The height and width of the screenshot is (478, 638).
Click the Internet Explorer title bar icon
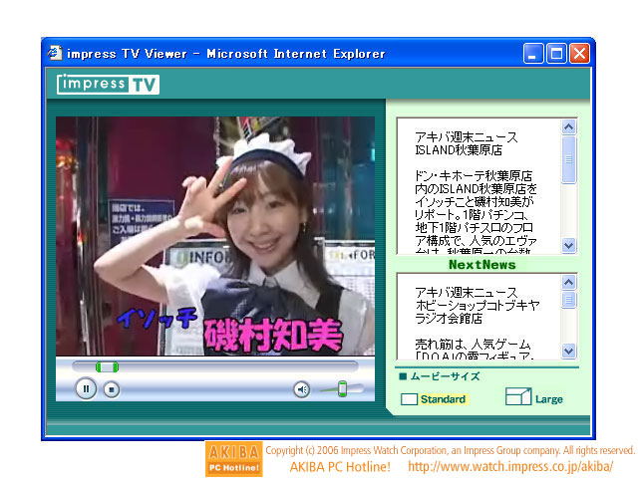tap(56, 53)
